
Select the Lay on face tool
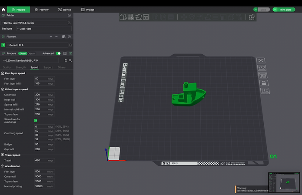coord(208,17)
